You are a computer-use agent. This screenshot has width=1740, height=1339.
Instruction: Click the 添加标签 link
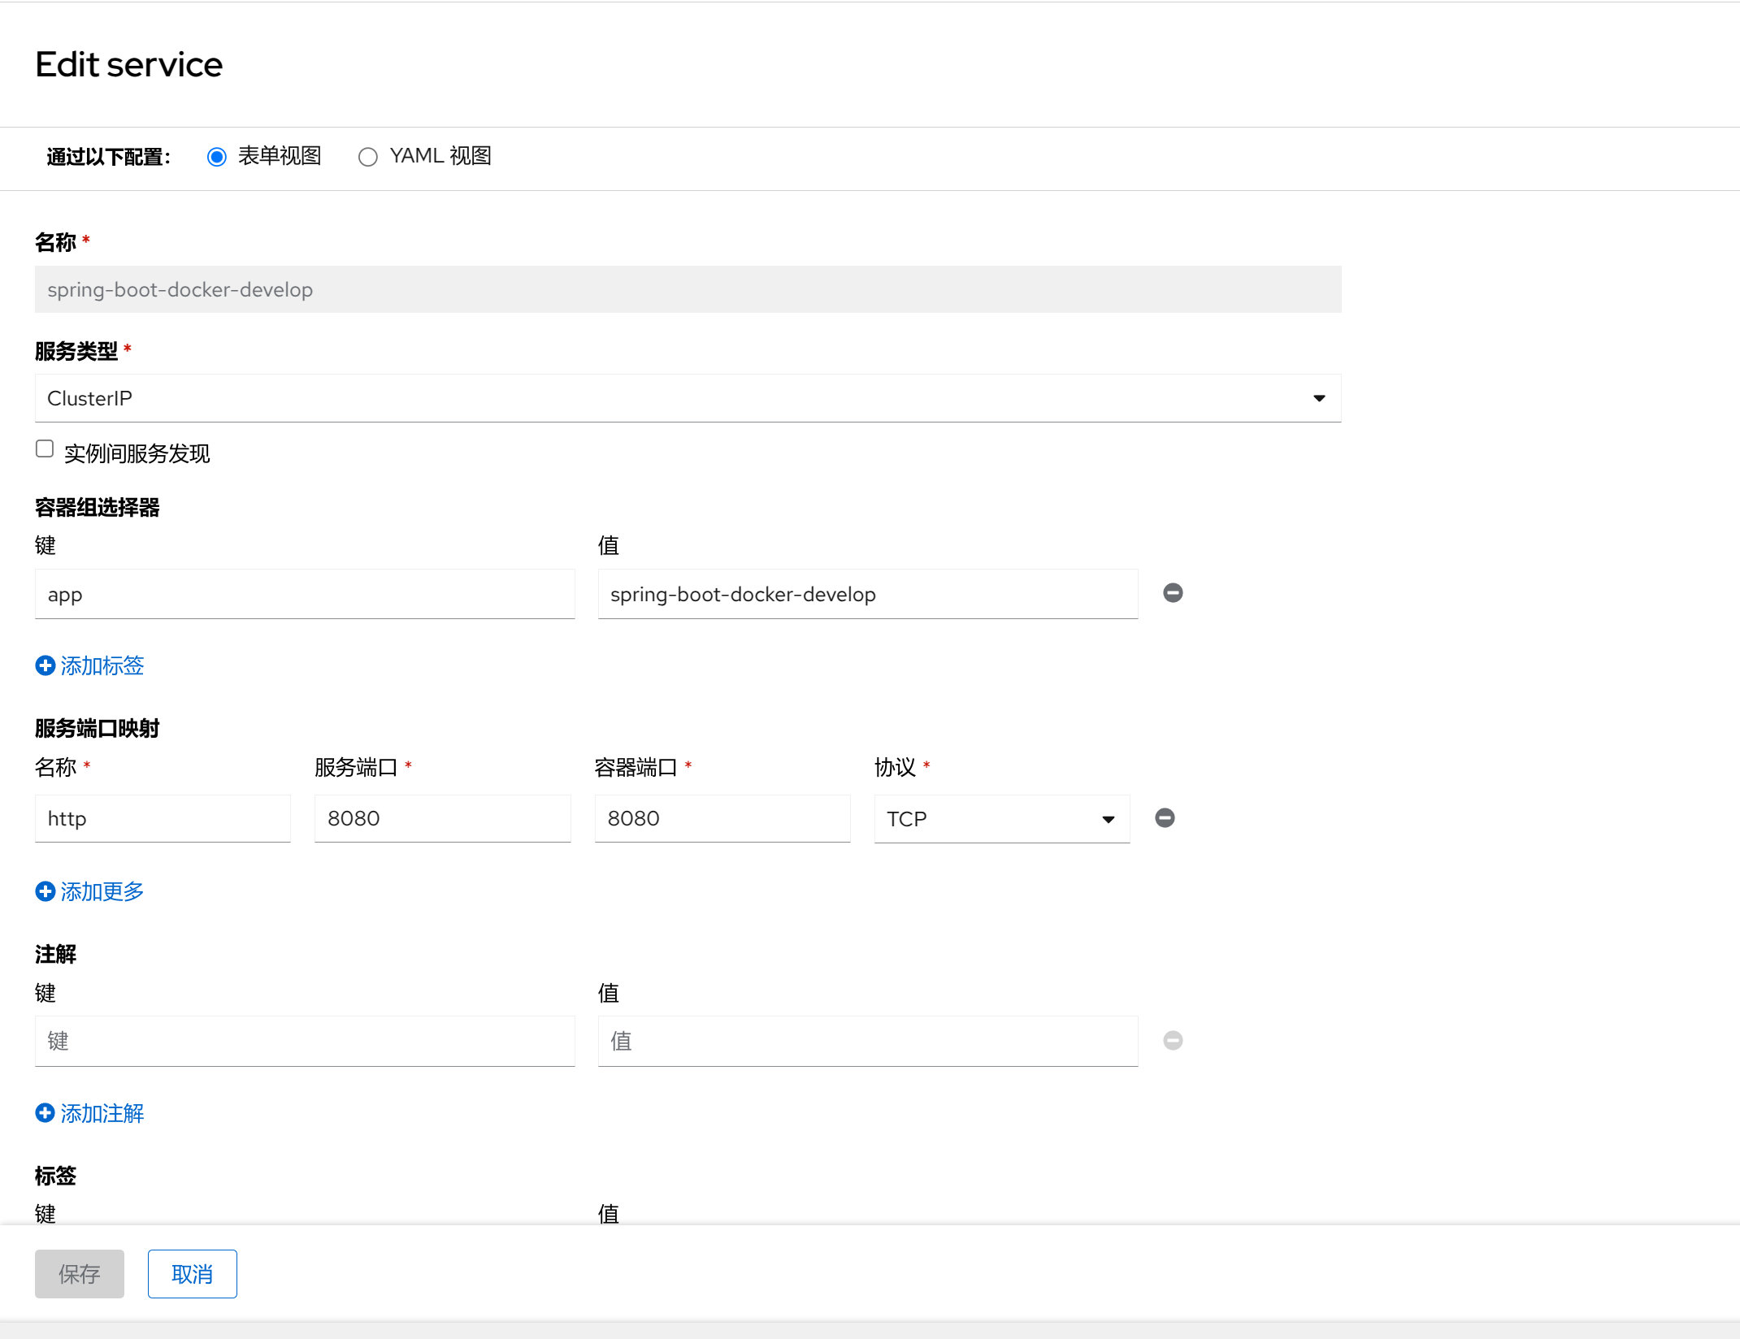(x=102, y=666)
